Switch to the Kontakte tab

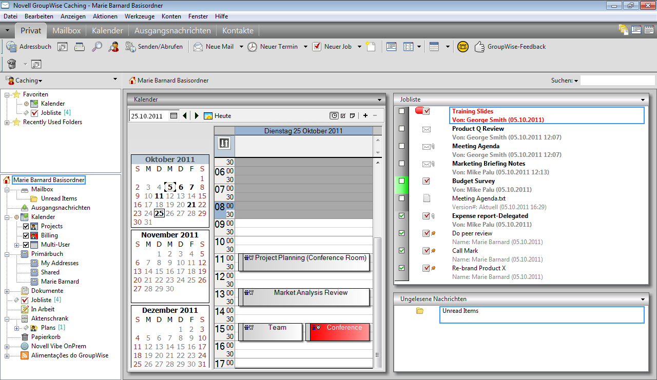tap(238, 31)
